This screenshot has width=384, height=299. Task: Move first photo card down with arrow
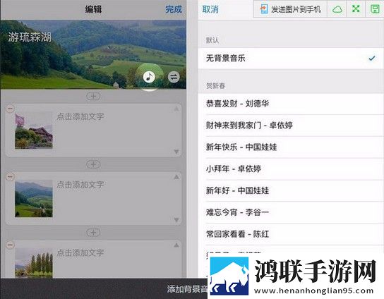click(176, 152)
